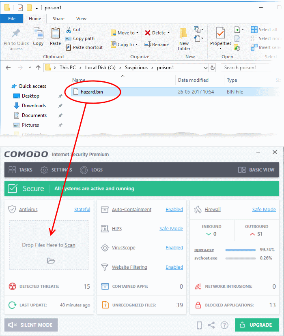Open recent locations dropdown beside Forward arrow
The image size is (284, 336).
(30, 68)
